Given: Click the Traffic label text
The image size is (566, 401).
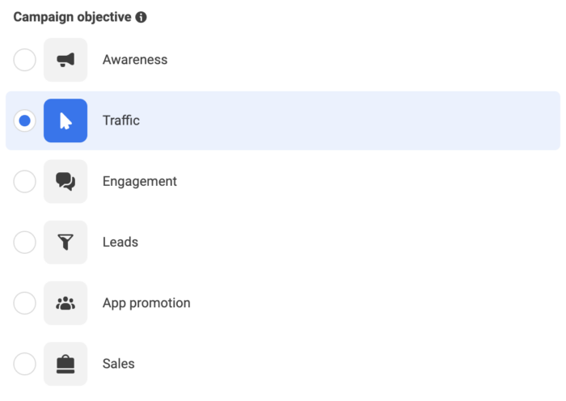Looking at the screenshot, I should point(121,120).
